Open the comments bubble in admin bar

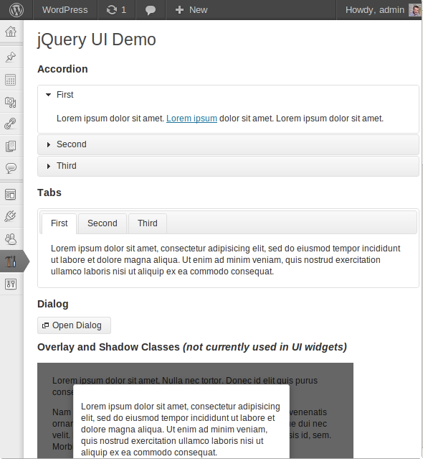[151, 10]
